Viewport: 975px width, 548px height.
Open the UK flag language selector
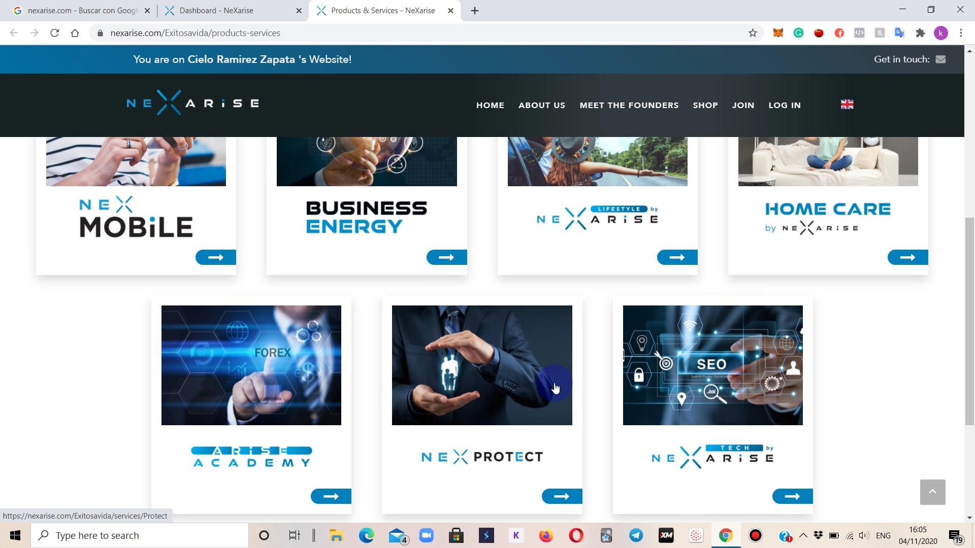pos(847,105)
